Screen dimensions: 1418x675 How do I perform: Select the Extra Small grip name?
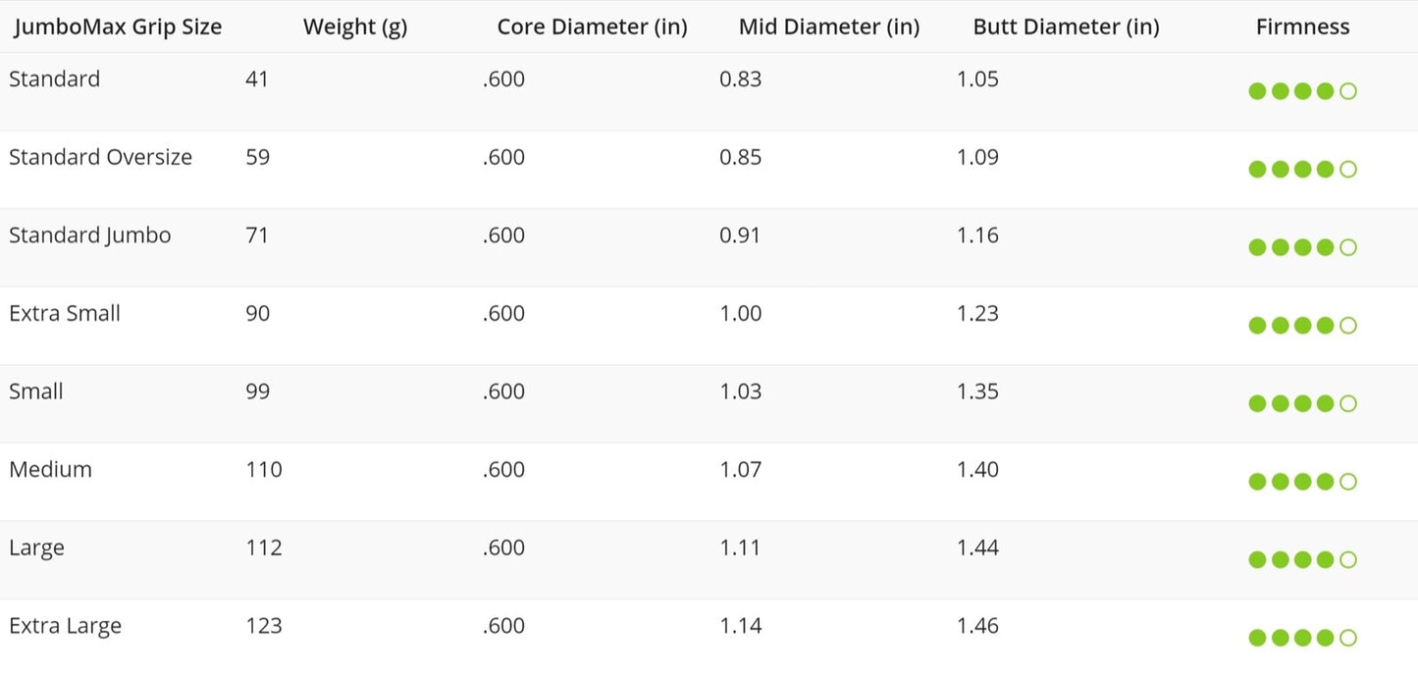(65, 313)
